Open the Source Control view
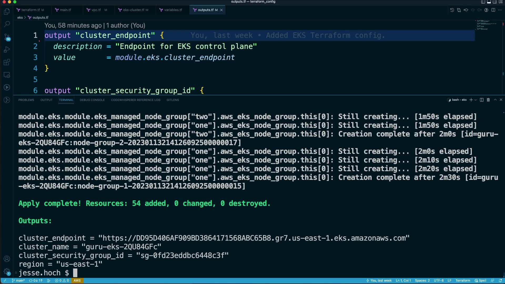This screenshot has height=284, width=505. (7, 37)
